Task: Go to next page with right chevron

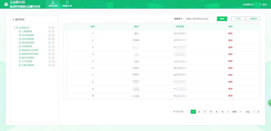Action: 240,112
